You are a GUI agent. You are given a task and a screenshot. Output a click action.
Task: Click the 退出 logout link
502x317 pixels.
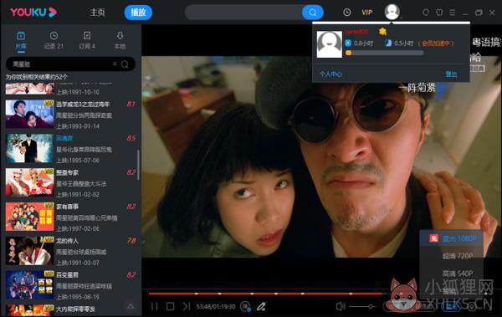(451, 74)
